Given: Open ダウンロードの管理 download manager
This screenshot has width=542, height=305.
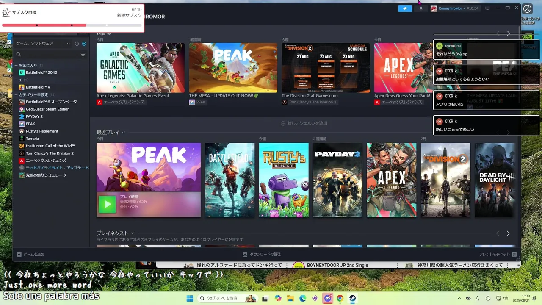Looking at the screenshot, I should 262,254.
